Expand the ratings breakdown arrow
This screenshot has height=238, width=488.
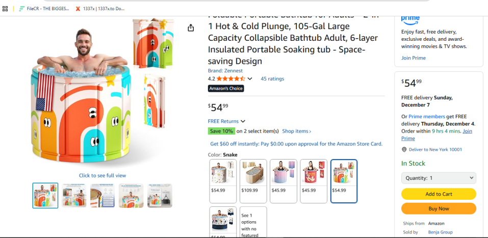coord(250,79)
